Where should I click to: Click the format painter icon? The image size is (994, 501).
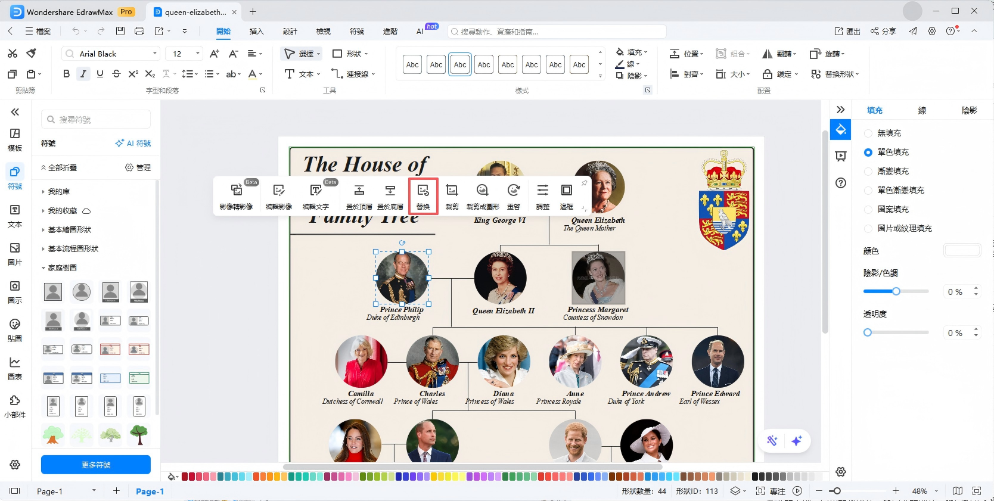pos(32,54)
